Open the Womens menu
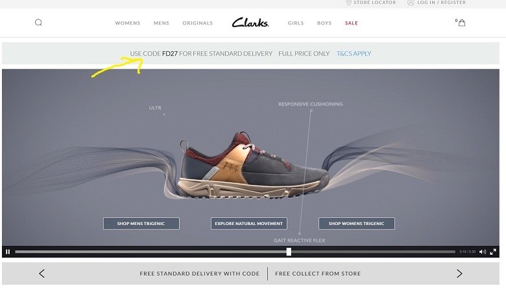Viewport: 506px width, 293px height. 128,23
